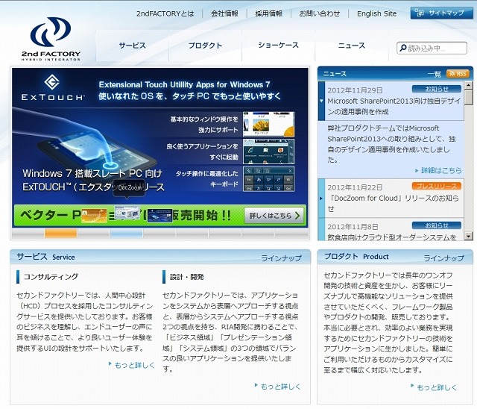Click news scrollbar down arrow
477x409 pixels.
(468, 236)
